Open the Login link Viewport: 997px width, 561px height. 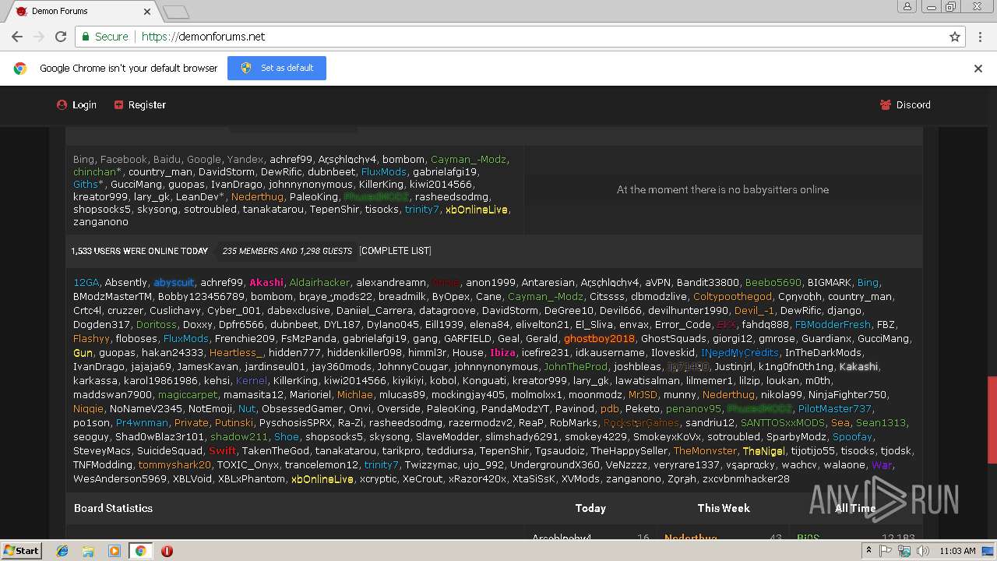tap(84, 105)
